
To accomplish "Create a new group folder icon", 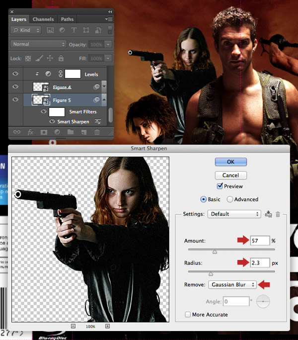I will 71,132.
